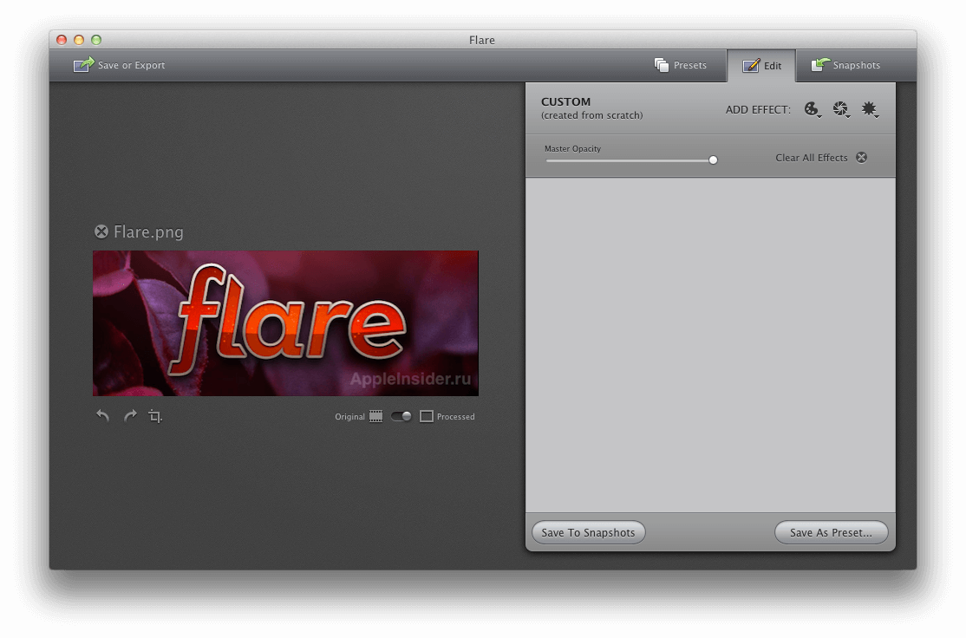Viewport: 966px width, 638px height.
Task: Toggle between Original and Processed view
Action: pyautogui.click(x=401, y=416)
